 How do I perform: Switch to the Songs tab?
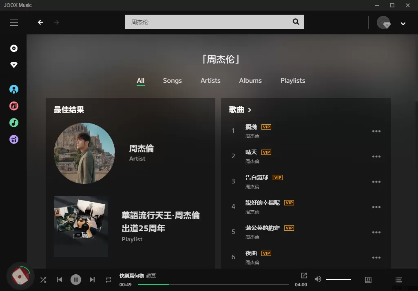[172, 80]
